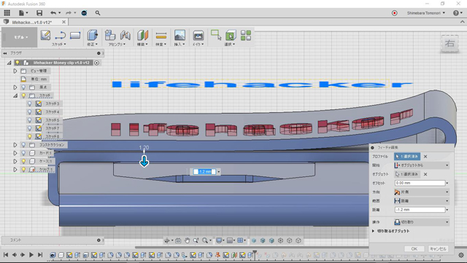Toggle visibility bulb of スケッチ5
Viewport: 467px width, 263px height.
point(29,120)
